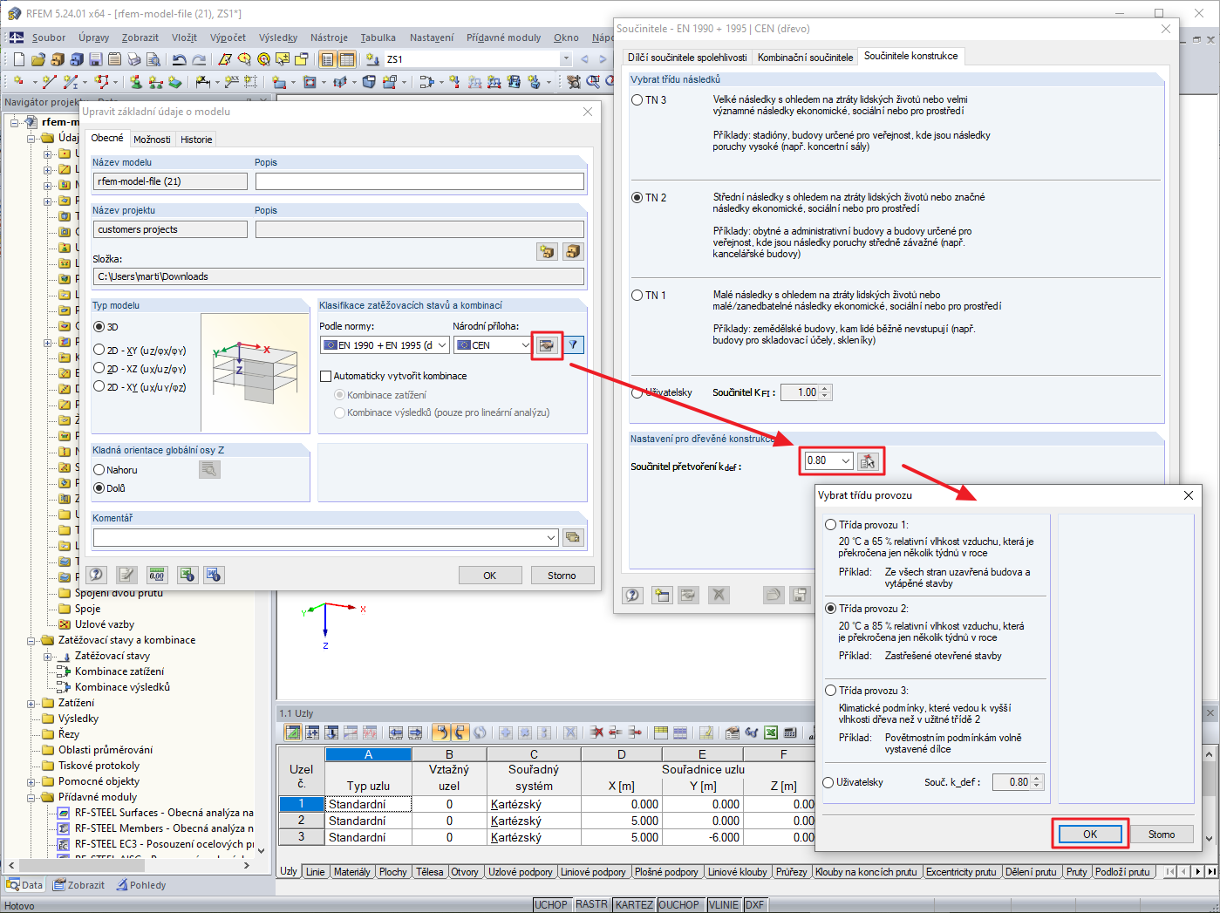Viewport: 1220px width, 913px height.
Task: Set global Z axis orientation to Nahoru
Action: pyautogui.click(x=99, y=470)
